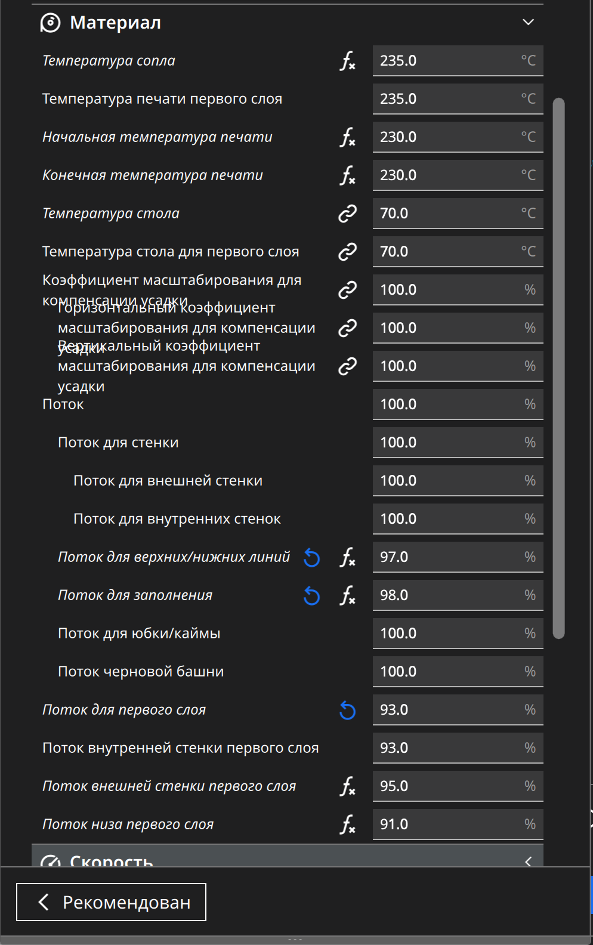Click the Скорость section speedometer icon
593x945 pixels.
(x=50, y=860)
